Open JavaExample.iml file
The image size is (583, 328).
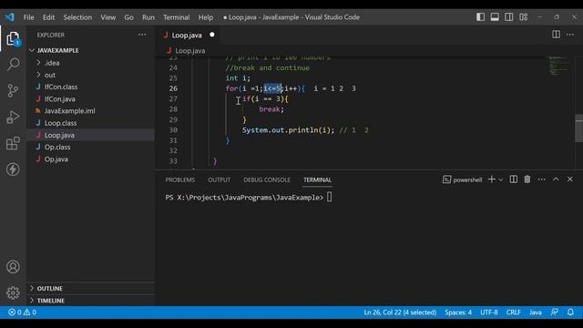[90, 111]
